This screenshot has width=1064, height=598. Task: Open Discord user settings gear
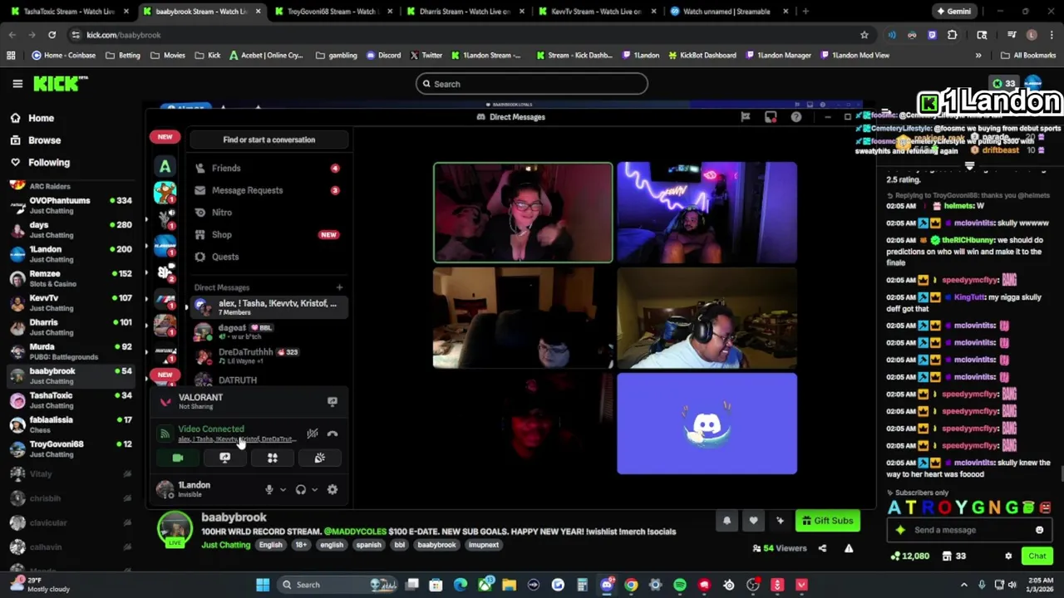332,490
